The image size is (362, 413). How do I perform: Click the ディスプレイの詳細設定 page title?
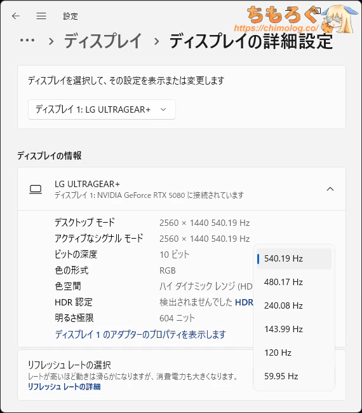click(251, 41)
